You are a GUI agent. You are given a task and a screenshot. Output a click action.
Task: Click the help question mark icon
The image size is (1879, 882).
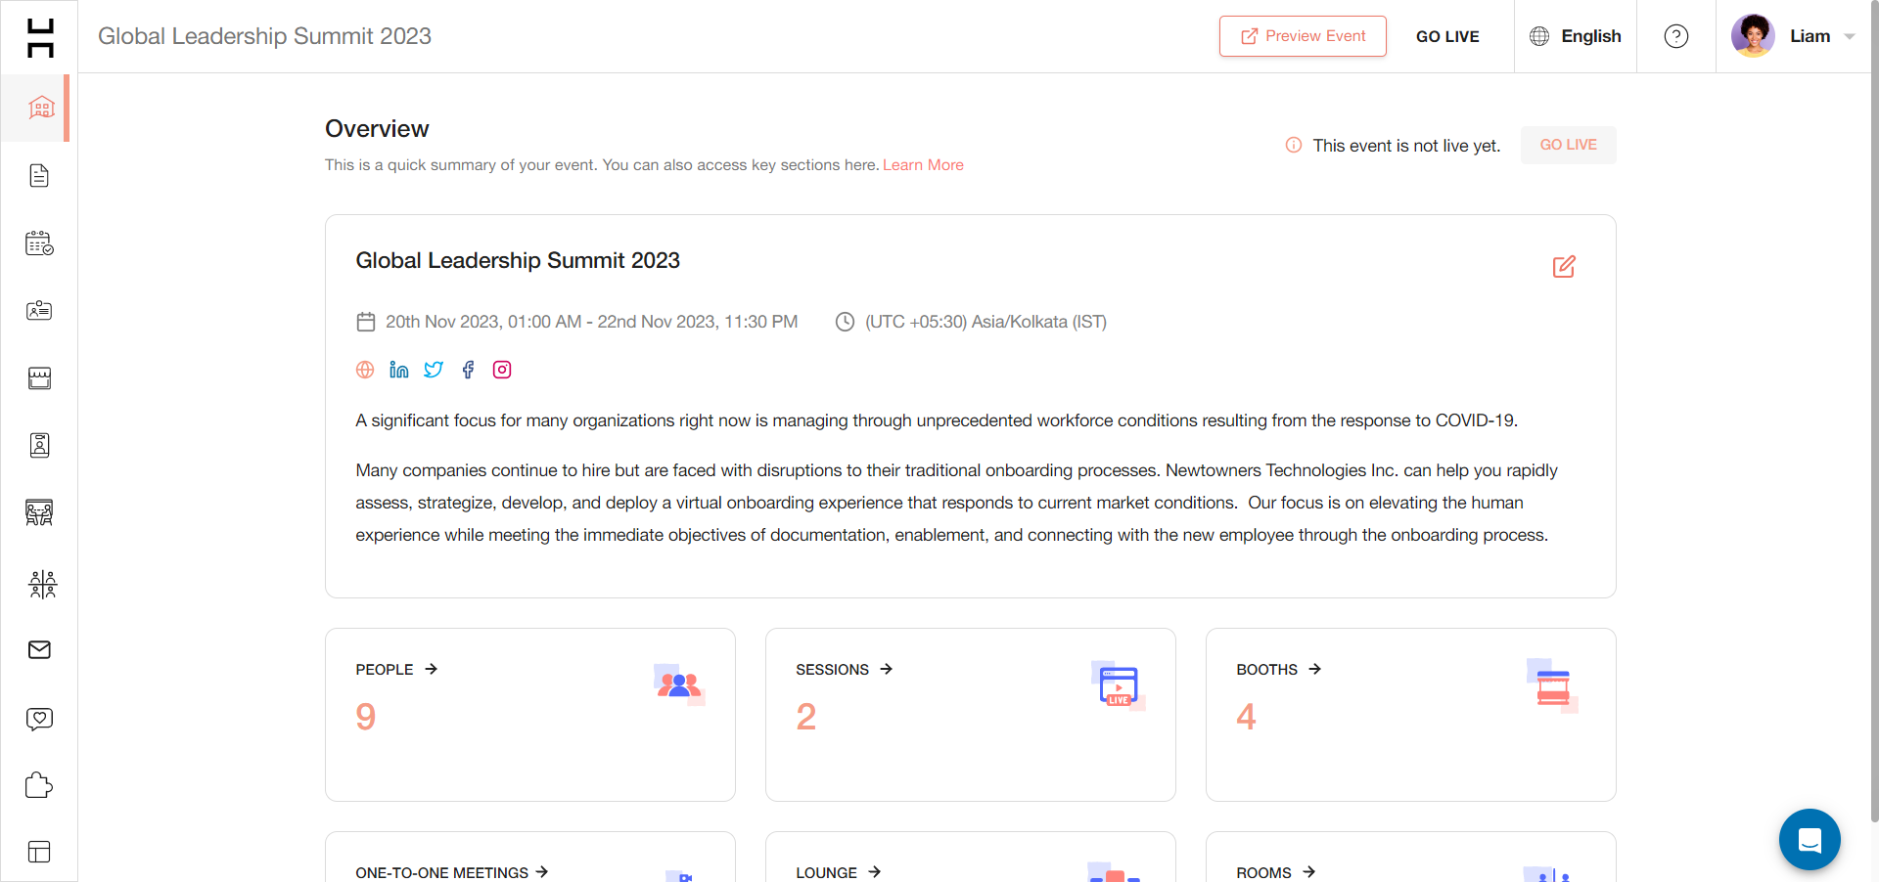pyautogui.click(x=1676, y=36)
